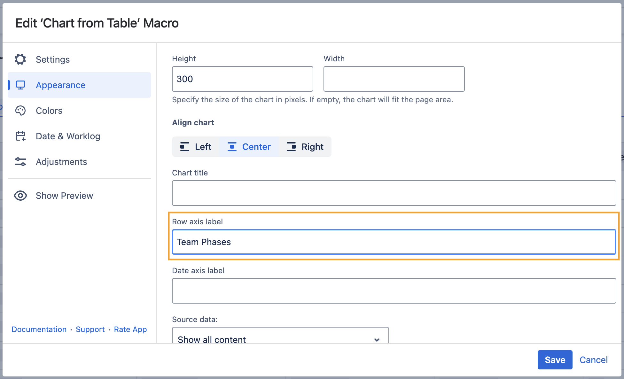Click into the Chart title field
The width and height of the screenshot is (624, 379).
click(x=394, y=193)
